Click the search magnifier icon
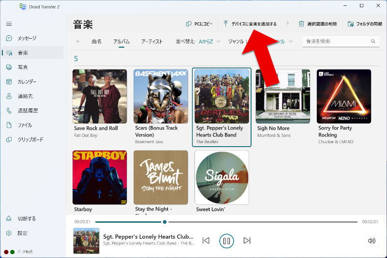This screenshot has width=387, height=258. (373, 41)
